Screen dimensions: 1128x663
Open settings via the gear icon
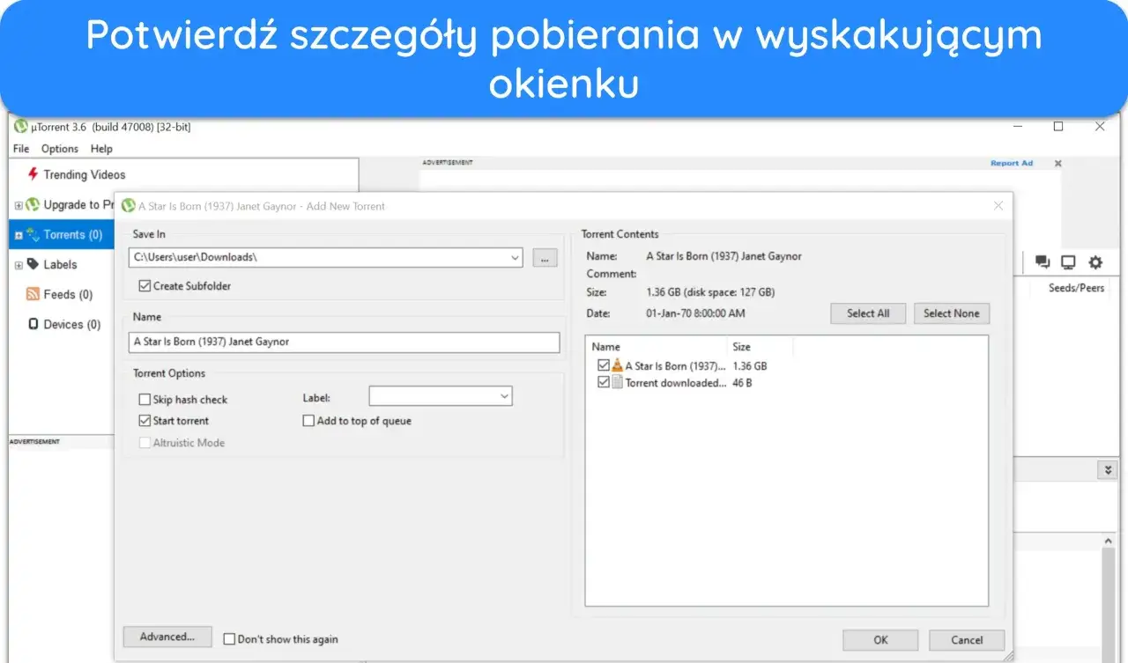pyautogui.click(x=1095, y=262)
